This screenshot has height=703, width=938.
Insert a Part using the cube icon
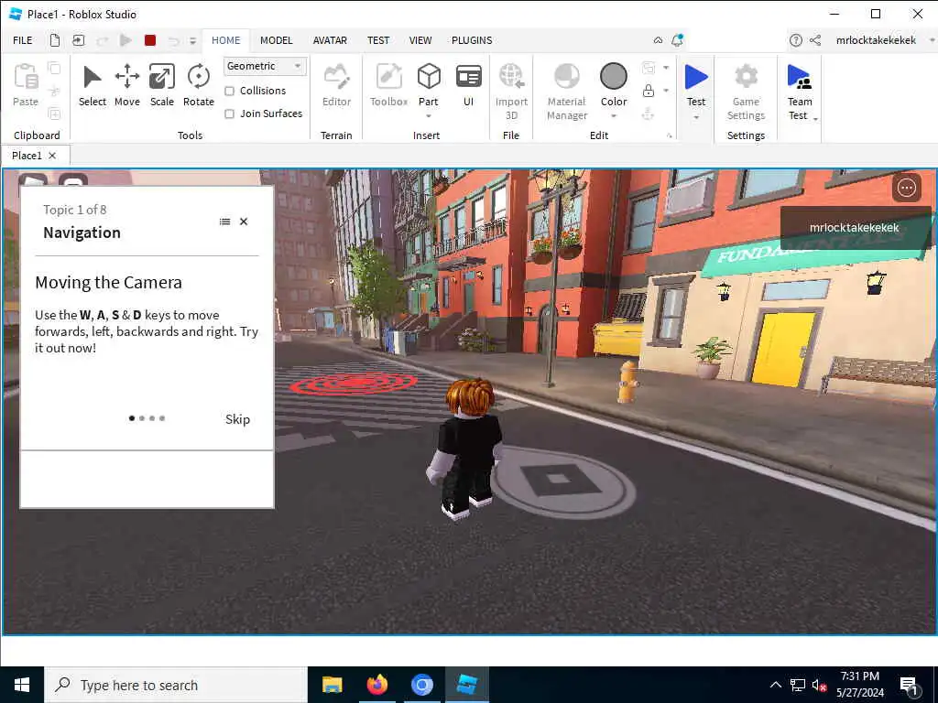[x=429, y=77]
